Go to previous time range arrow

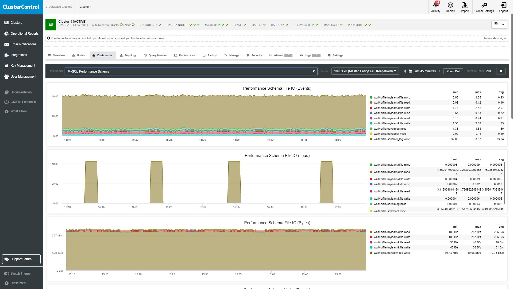click(405, 71)
